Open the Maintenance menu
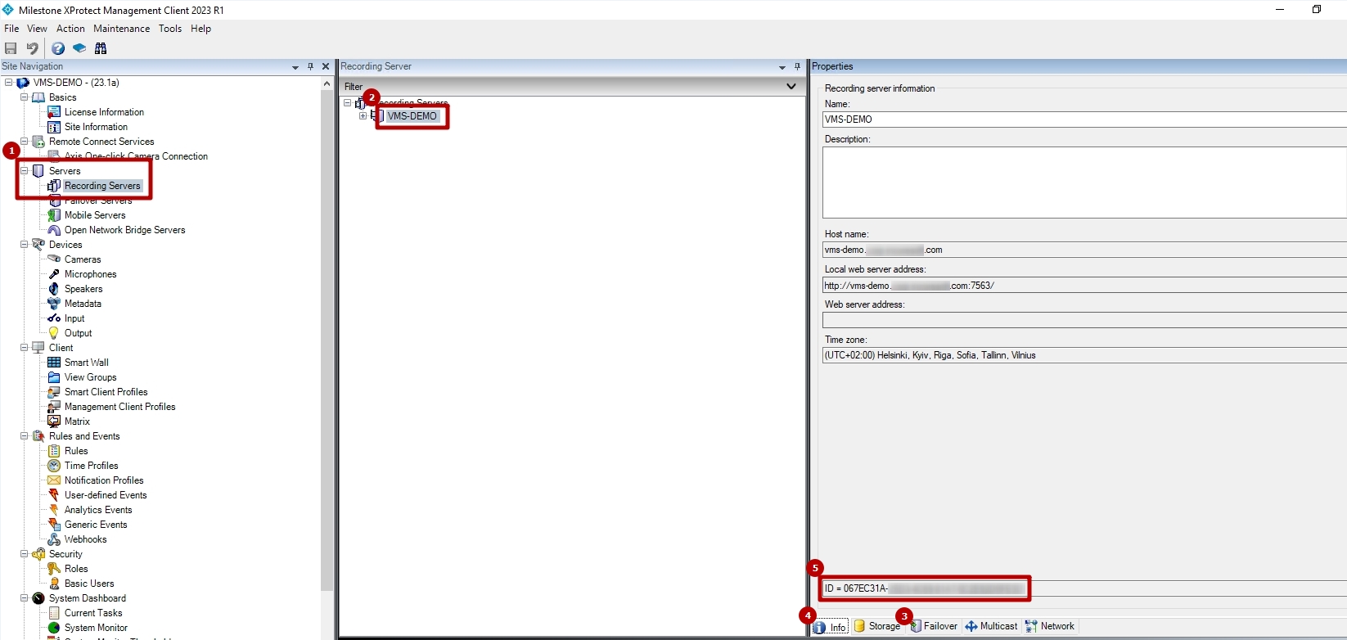This screenshot has height=640, width=1347. coord(122,29)
